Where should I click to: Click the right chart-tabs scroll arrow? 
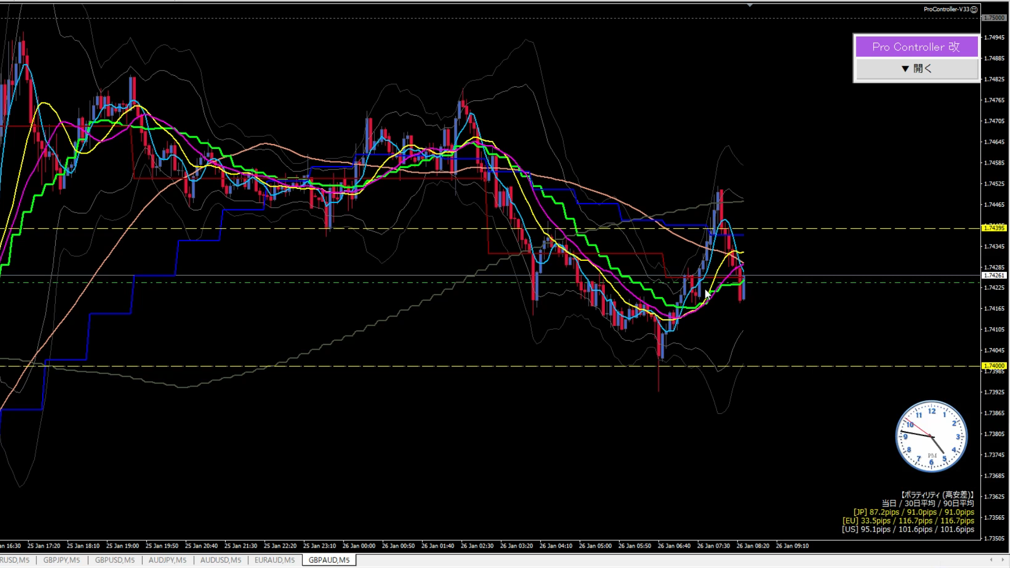1002,560
